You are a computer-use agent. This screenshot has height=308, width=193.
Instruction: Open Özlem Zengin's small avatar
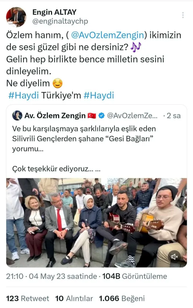(17, 116)
